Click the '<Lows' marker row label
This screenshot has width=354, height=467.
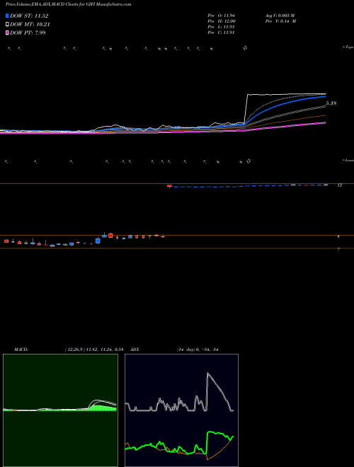point(348,160)
